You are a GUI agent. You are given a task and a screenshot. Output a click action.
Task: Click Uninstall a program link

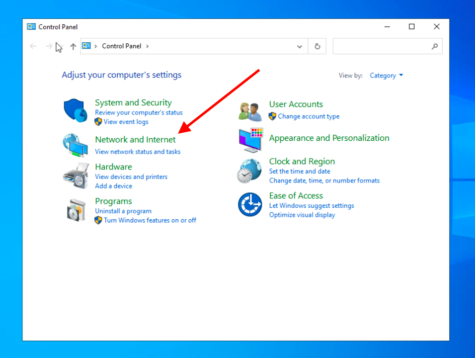tap(123, 211)
